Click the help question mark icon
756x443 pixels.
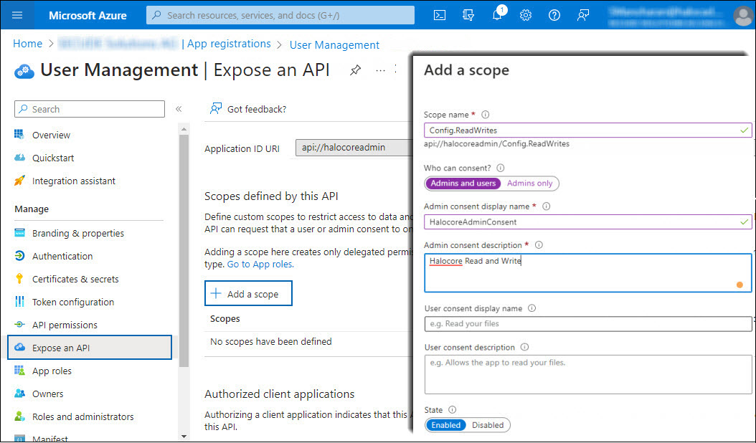pyautogui.click(x=554, y=15)
